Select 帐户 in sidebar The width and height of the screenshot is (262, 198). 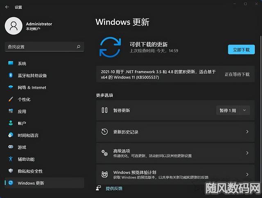[x=45, y=123]
